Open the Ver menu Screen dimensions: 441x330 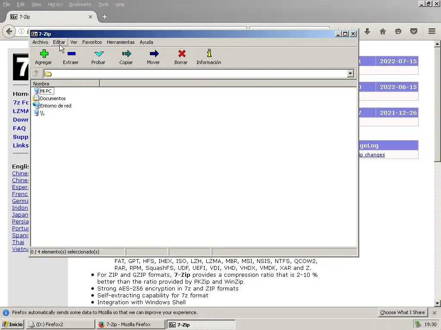coord(74,42)
